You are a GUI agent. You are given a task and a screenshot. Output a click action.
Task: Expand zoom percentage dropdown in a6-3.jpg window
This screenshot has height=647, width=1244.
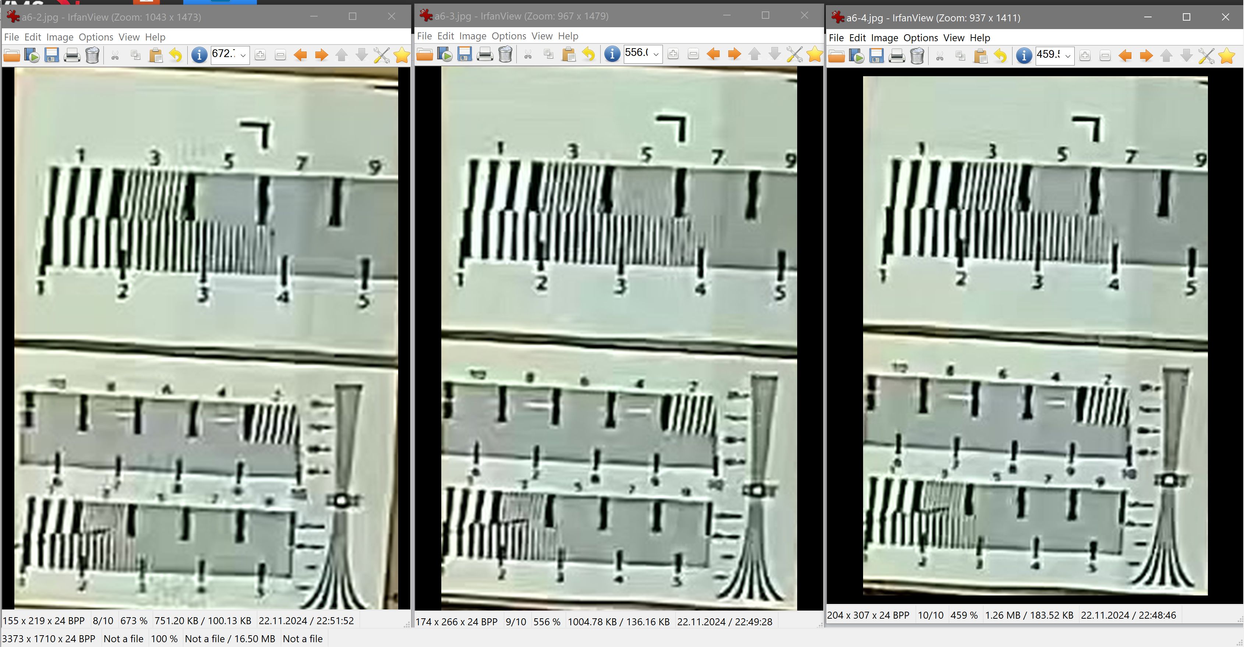(656, 54)
